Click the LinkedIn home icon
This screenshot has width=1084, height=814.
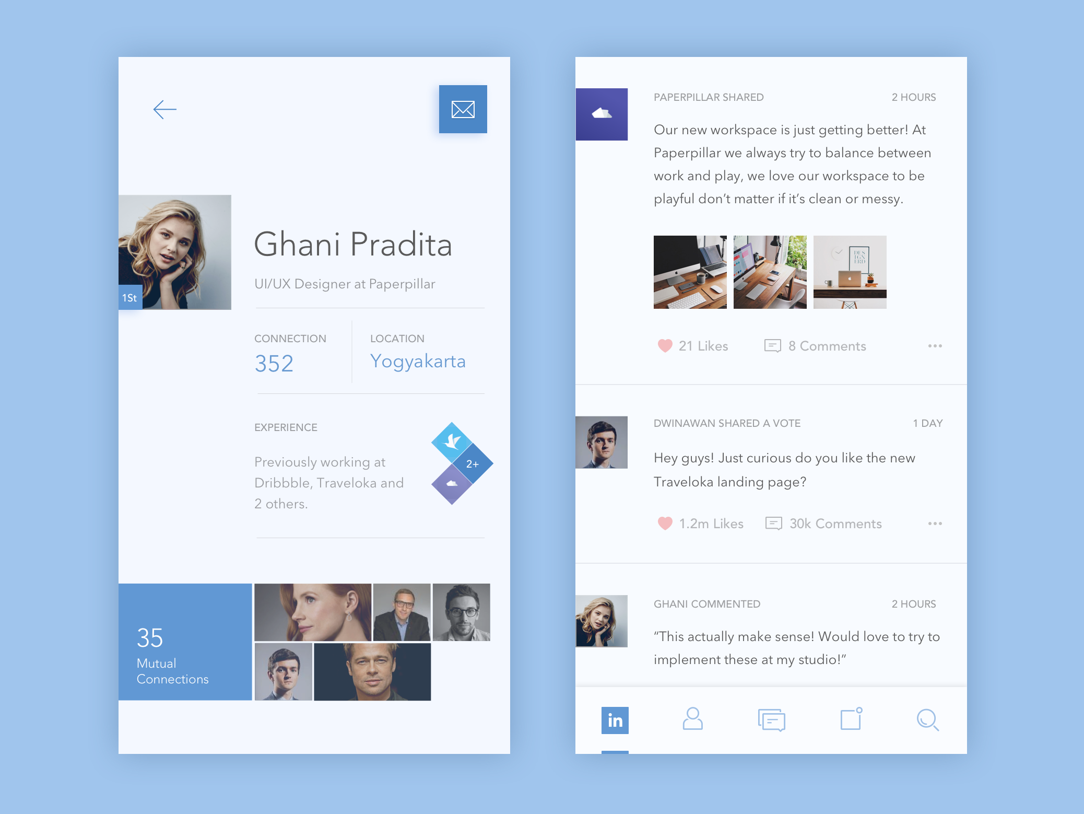click(x=616, y=719)
